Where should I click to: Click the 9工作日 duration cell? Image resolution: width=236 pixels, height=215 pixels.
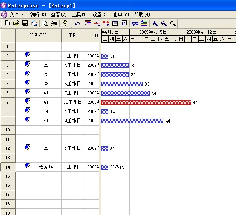73,121
